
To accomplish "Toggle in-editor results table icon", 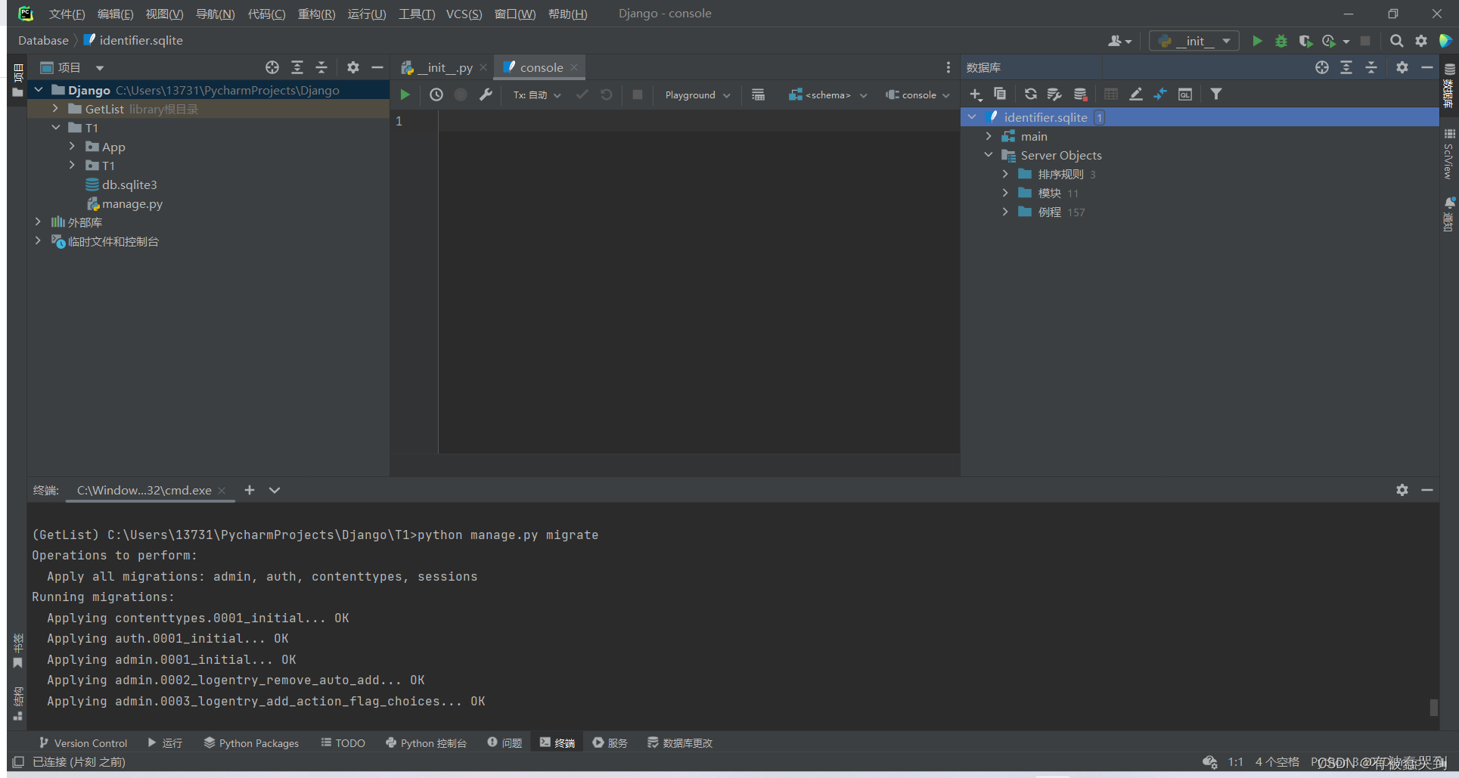I will click(758, 95).
